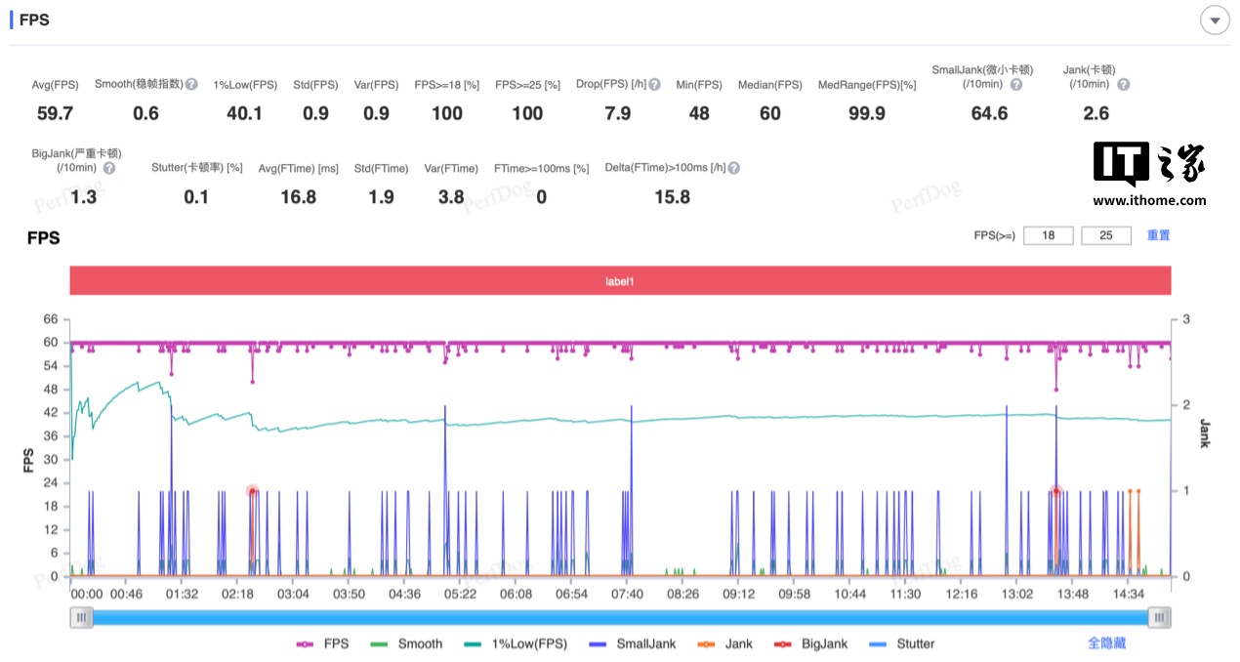Screen dimensions: 1240x662
Task: Click help icon beside SmallJank (/10min)
Action: (1016, 85)
